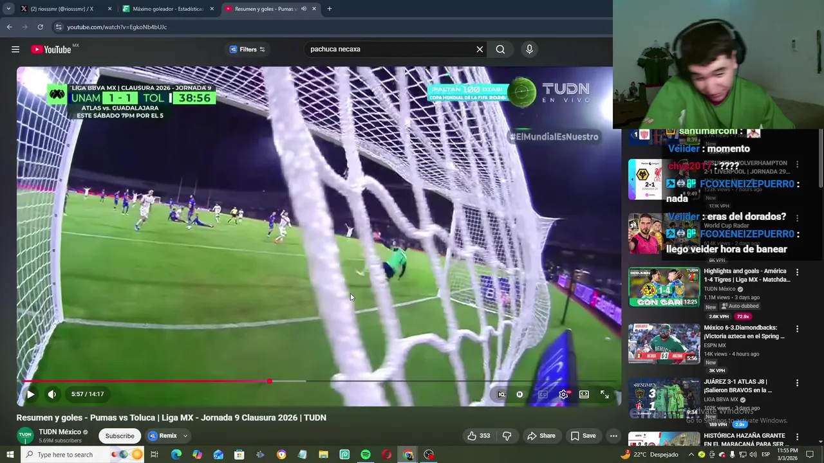Image resolution: width=824 pixels, height=463 pixels.
Task: Open the TUDN México channel name link
Action: coord(60,432)
